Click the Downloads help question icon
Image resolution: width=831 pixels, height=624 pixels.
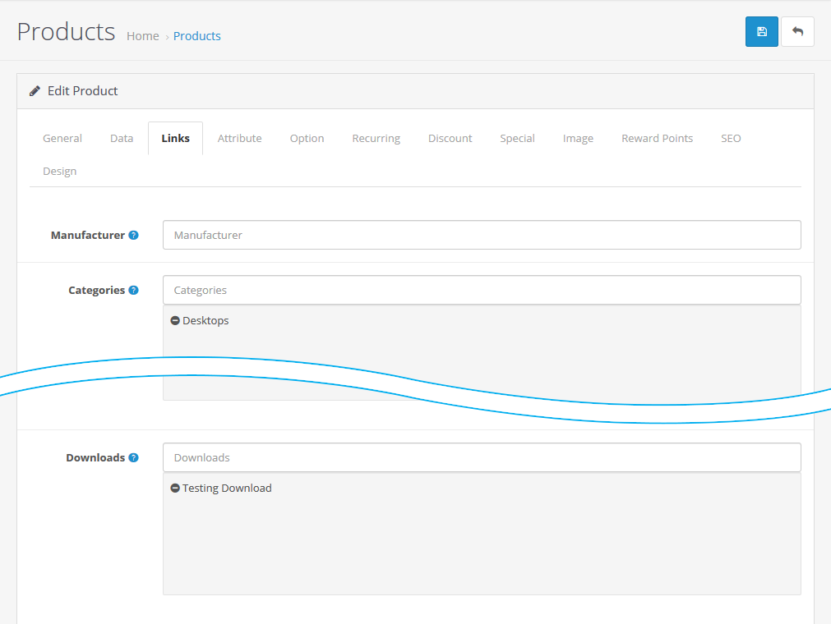[x=134, y=457]
